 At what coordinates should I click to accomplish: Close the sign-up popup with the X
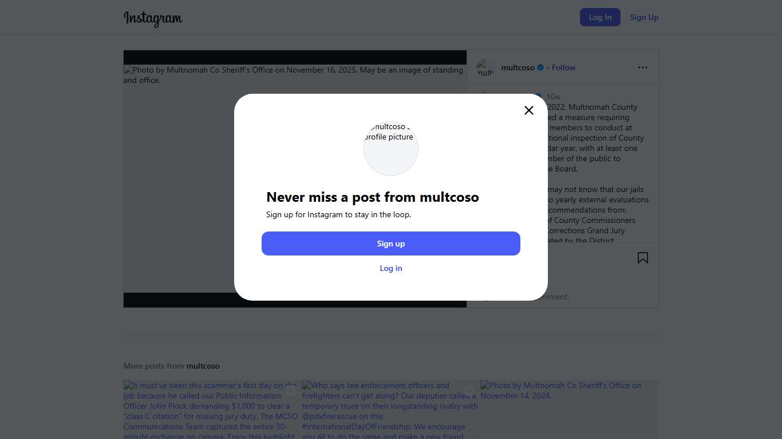[529, 110]
